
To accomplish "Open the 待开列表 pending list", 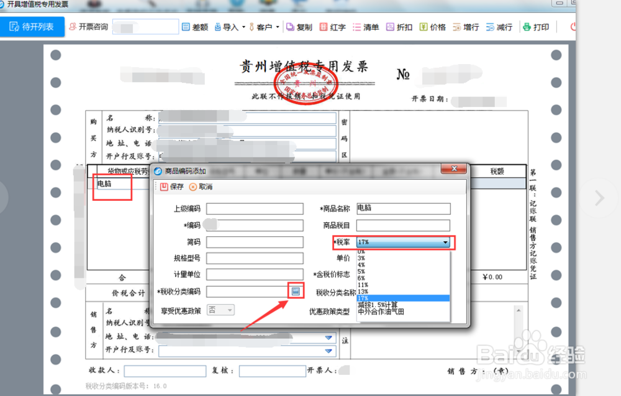I will [x=32, y=27].
